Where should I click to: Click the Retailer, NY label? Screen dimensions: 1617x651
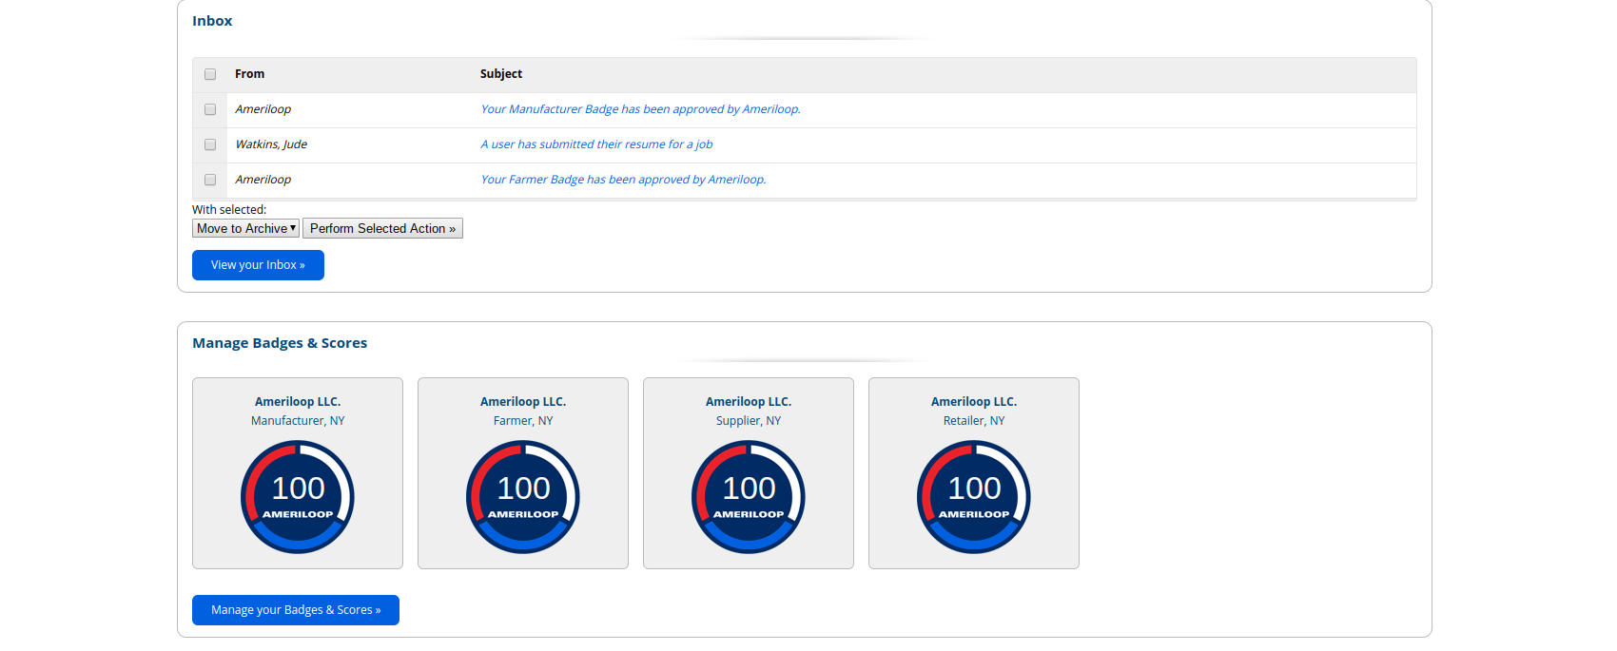974,421
